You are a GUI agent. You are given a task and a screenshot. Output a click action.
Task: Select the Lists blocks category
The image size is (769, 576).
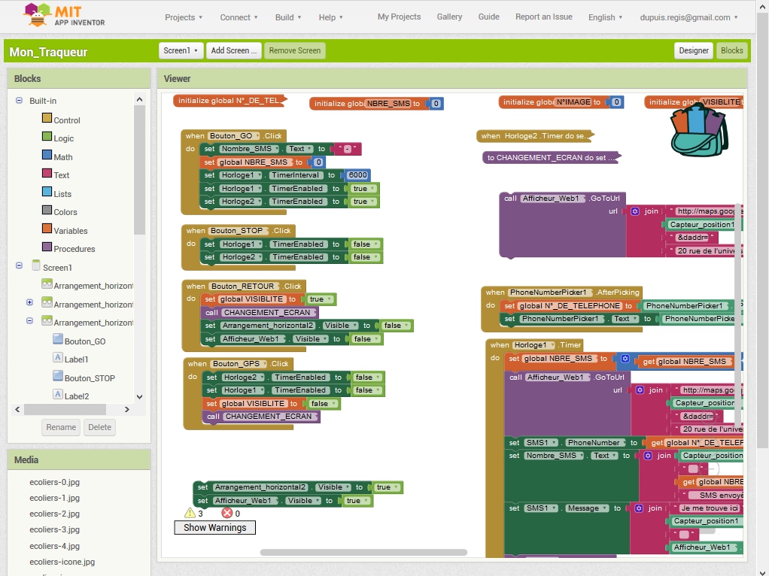click(62, 194)
